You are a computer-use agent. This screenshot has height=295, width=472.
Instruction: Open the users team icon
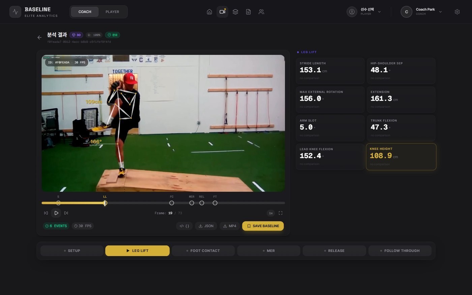pyautogui.click(x=261, y=12)
